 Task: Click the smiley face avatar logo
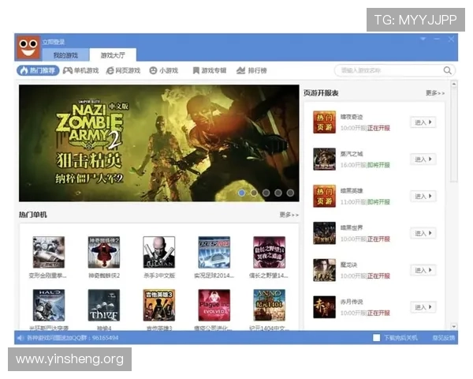pos(28,47)
